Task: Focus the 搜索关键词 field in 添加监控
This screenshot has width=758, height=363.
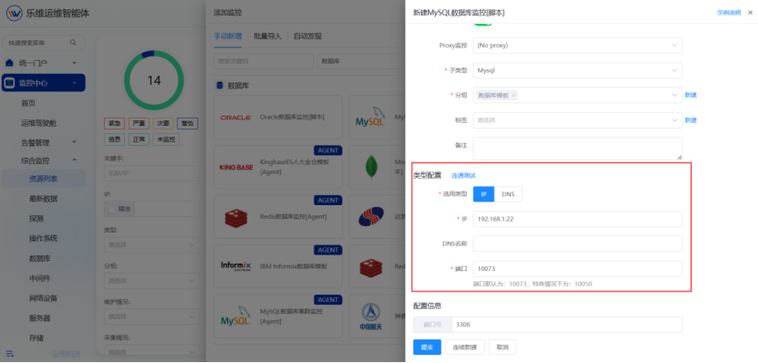Action: [264, 61]
